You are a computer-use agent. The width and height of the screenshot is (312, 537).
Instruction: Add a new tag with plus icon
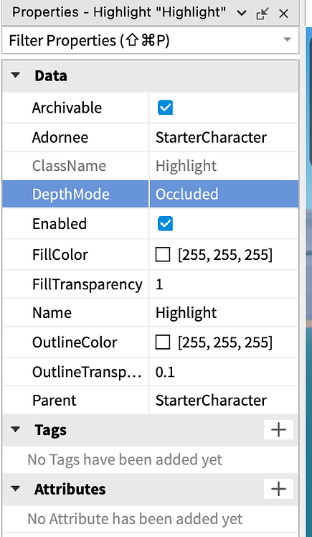(x=278, y=430)
